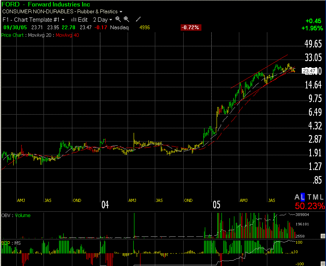Click the 04 year marker on the time axis
Screen dimensions: 326x266
(x=105, y=205)
